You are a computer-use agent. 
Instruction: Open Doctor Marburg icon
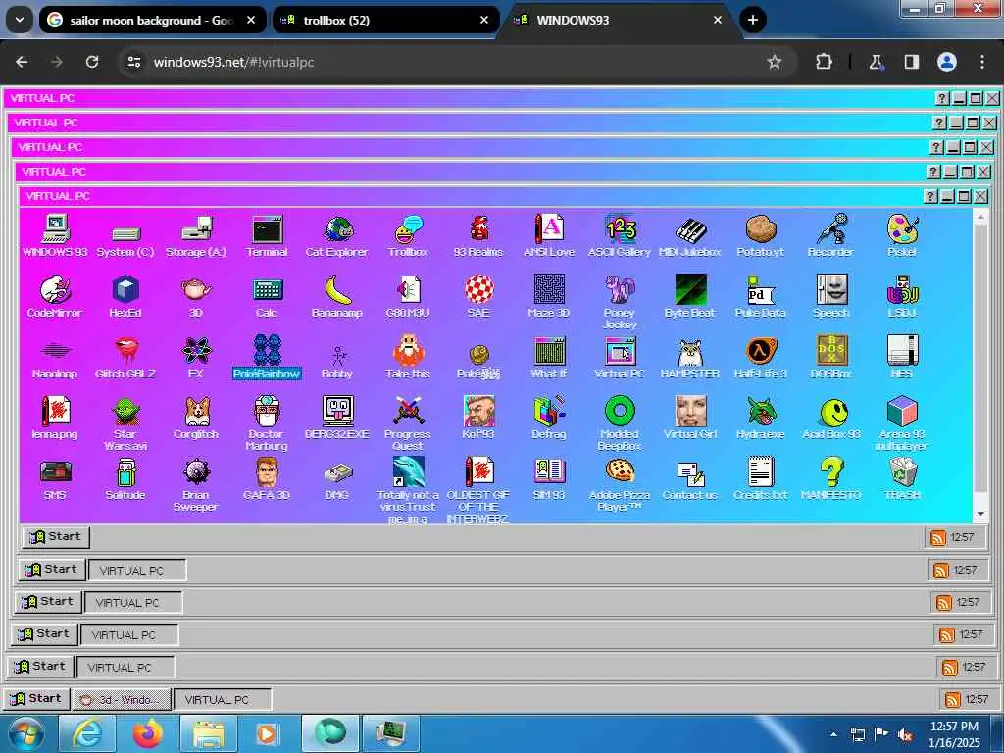267,424
